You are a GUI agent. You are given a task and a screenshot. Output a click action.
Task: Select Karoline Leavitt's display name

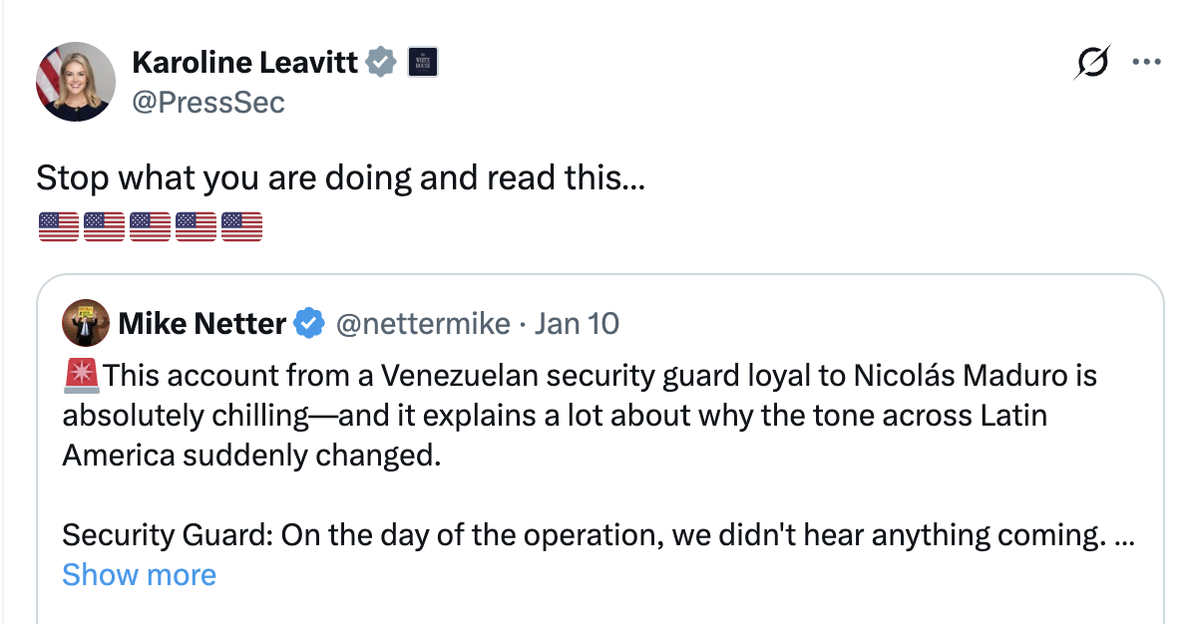244,62
